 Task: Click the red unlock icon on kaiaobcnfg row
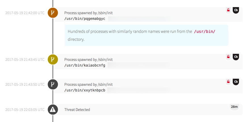coord(228,57)
